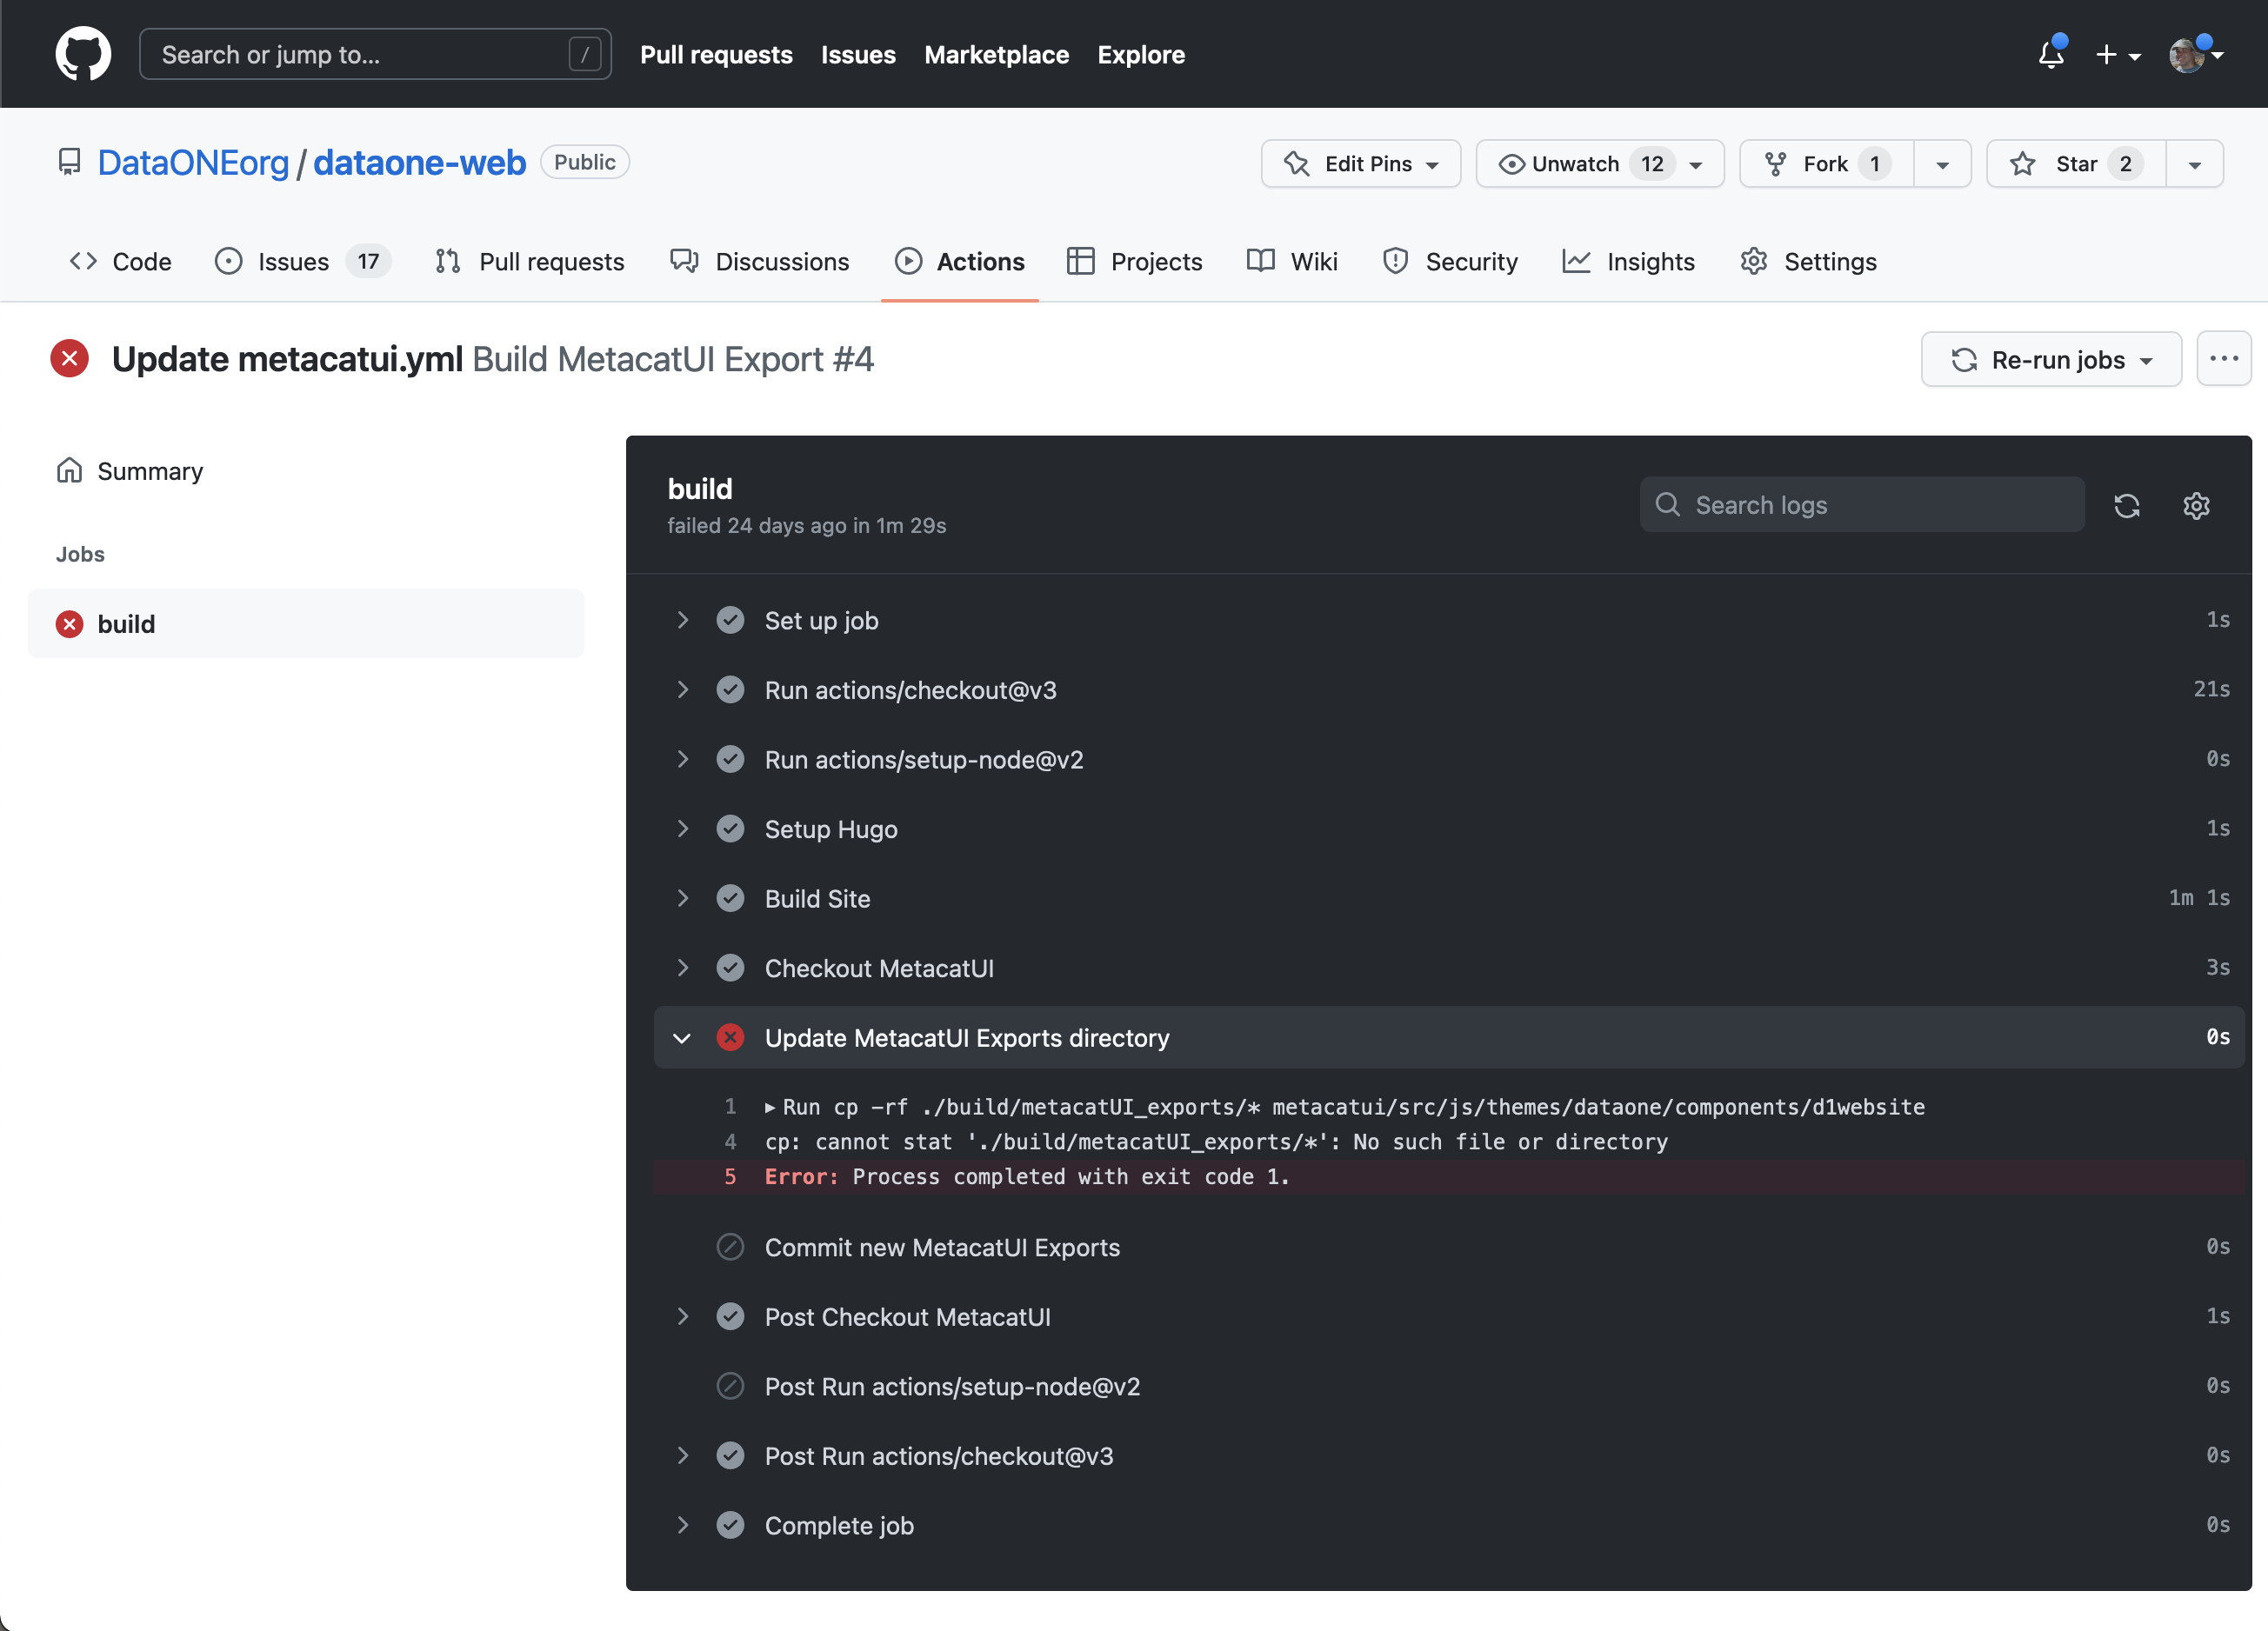Open the notifications bell

click(2049, 55)
